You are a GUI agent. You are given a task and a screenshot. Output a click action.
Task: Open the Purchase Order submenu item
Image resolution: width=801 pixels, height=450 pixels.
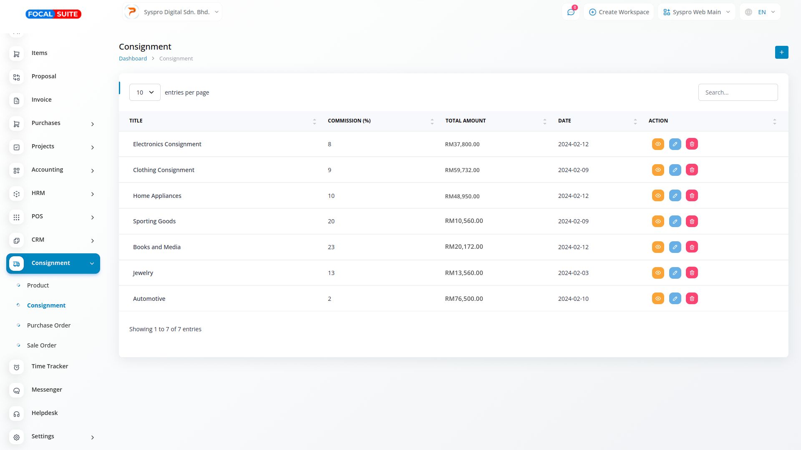click(x=49, y=325)
